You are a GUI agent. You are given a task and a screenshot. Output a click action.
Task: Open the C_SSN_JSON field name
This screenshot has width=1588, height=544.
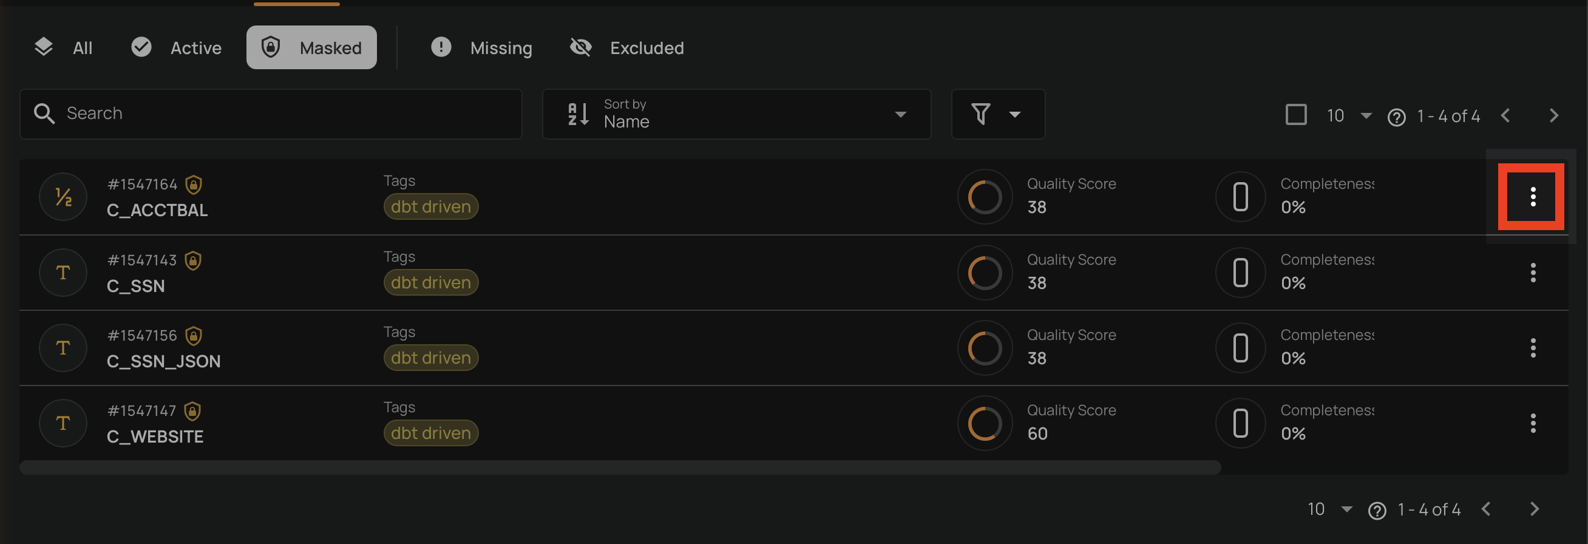point(163,361)
